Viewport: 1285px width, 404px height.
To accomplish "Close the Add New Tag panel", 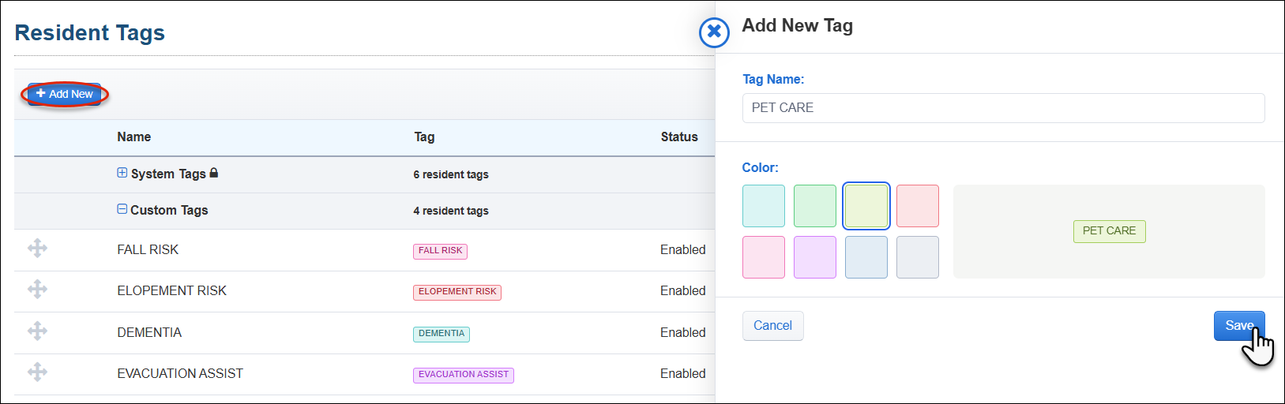I will (714, 32).
